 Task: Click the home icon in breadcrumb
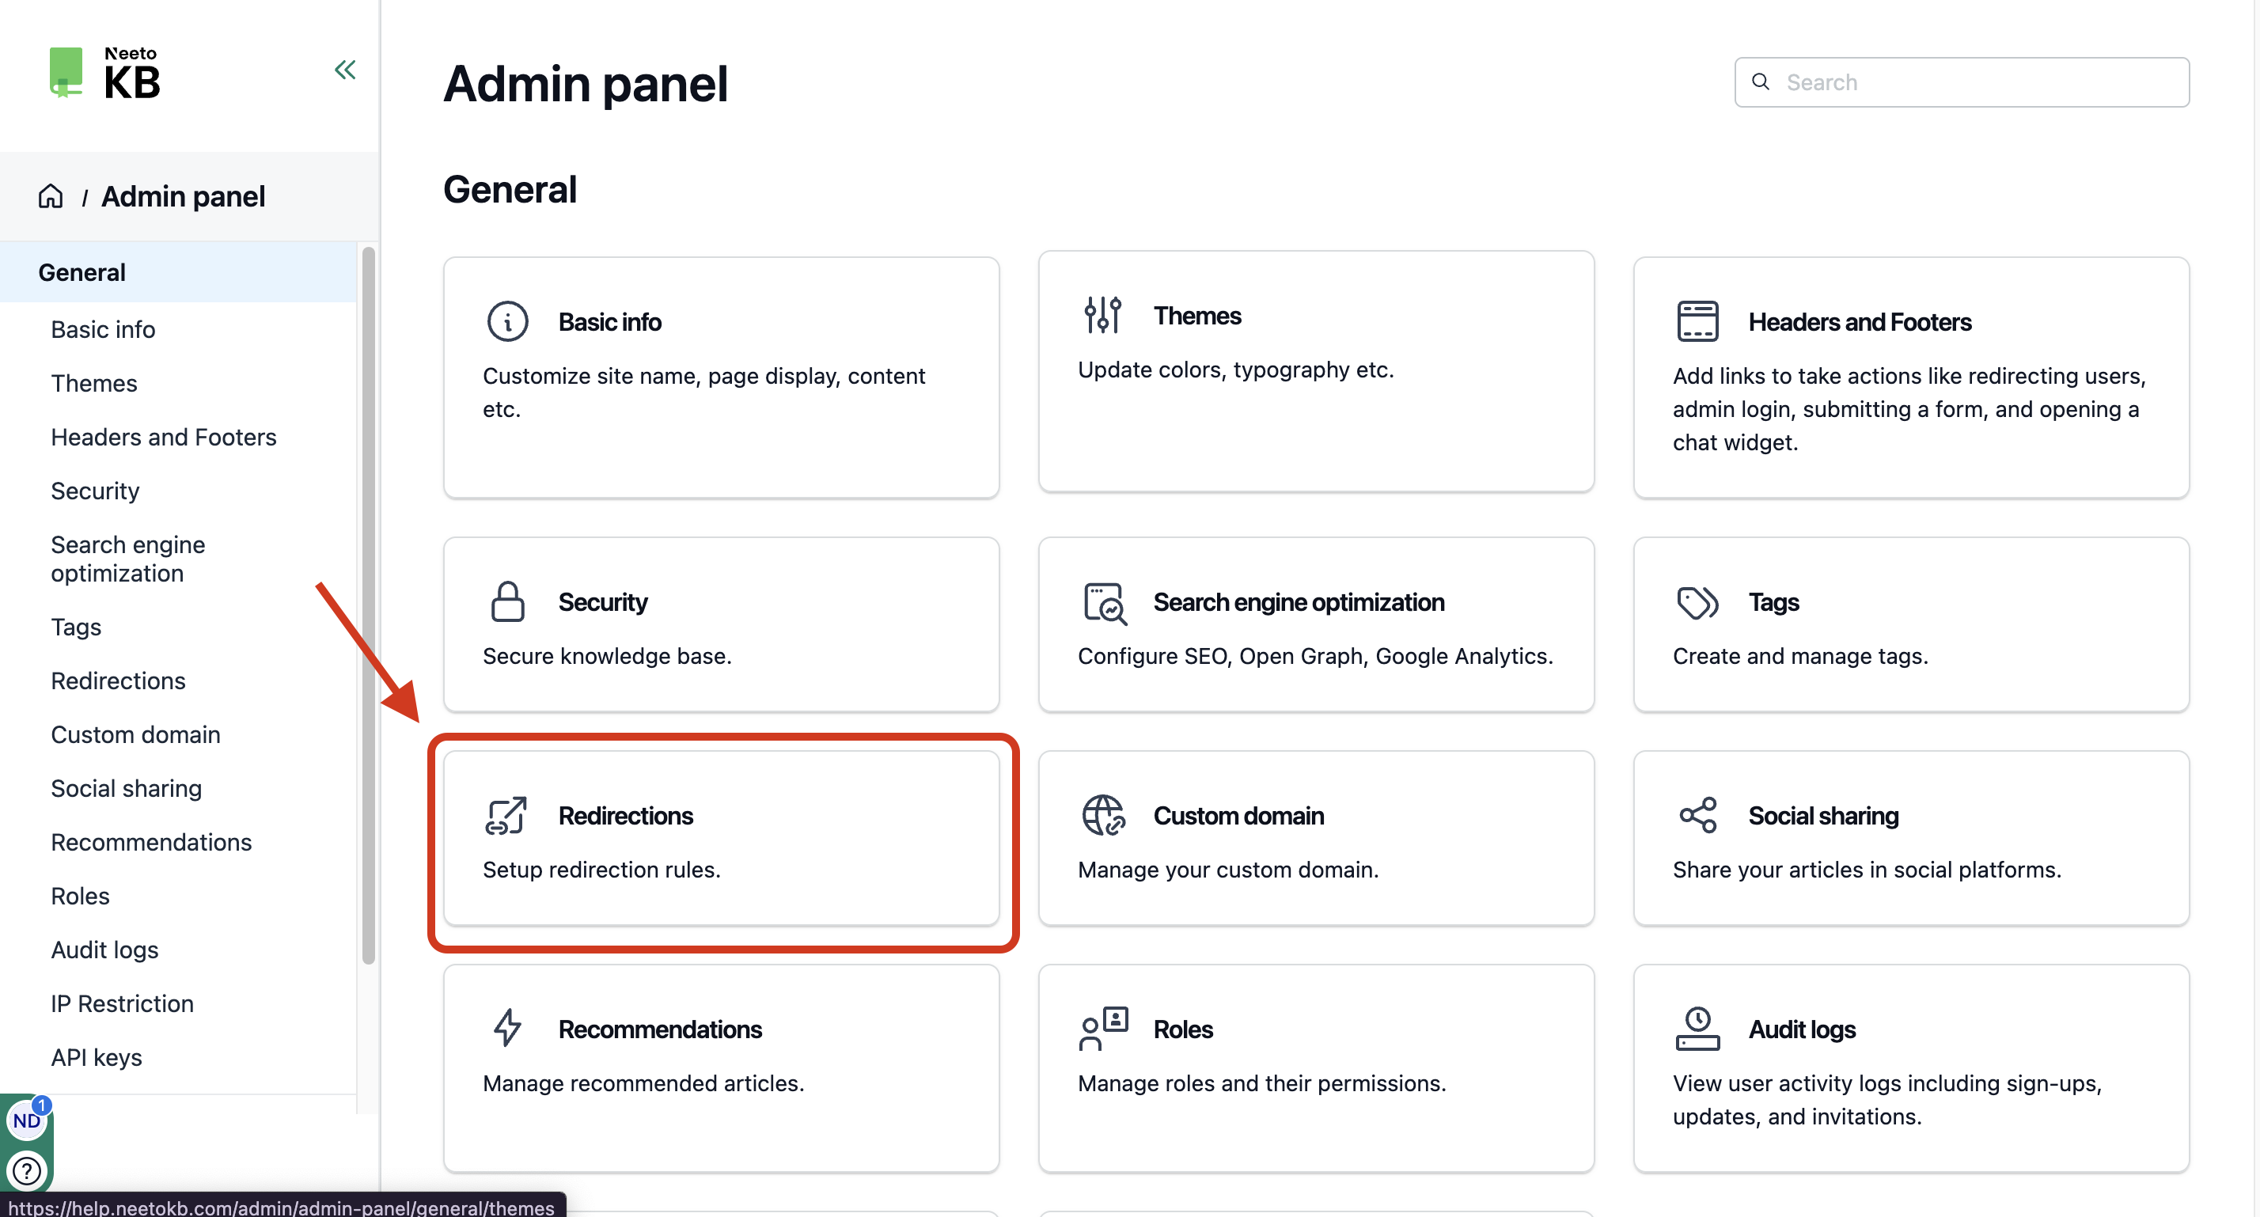click(51, 195)
